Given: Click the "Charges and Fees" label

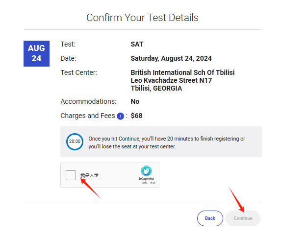Looking at the screenshot, I should pyautogui.click(x=87, y=116).
